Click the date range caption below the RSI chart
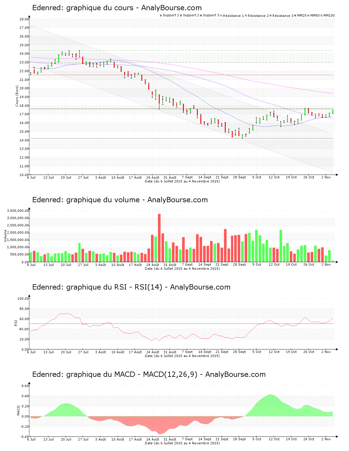Viewport: 349px width, 451px height. coord(182,356)
